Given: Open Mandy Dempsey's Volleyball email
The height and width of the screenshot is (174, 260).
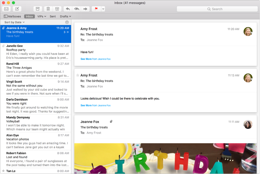Looking at the screenshot, I should tap(36, 123).
